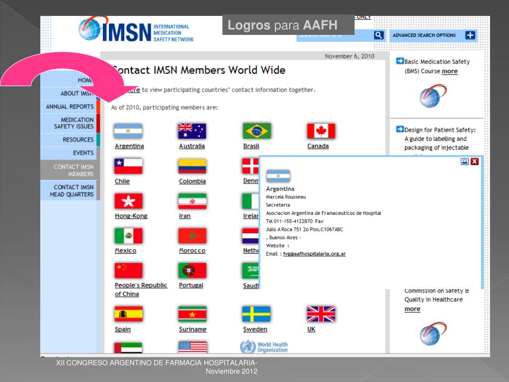Click the United States flag
The image size is (509, 382).
(x=192, y=347)
